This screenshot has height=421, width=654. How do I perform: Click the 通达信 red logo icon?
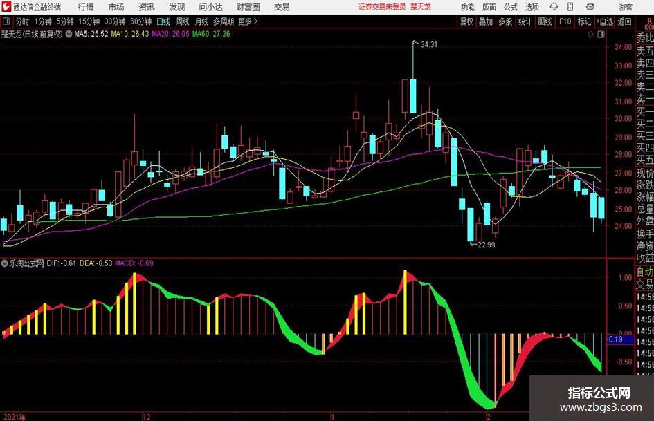point(7,7)
